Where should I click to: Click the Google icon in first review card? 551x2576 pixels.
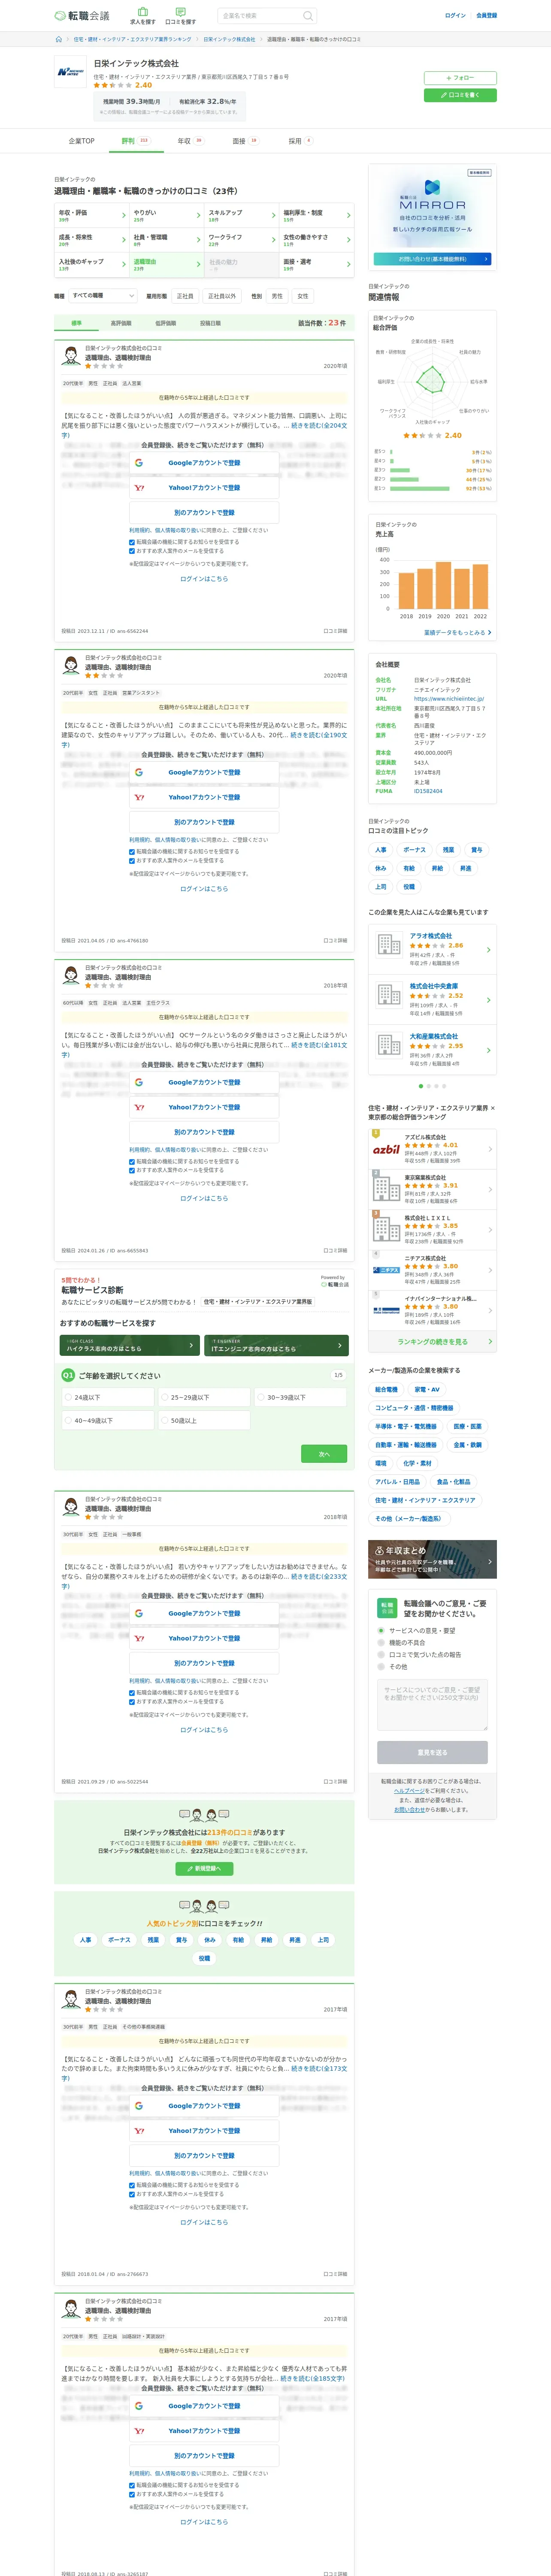(x=139, y=463)
